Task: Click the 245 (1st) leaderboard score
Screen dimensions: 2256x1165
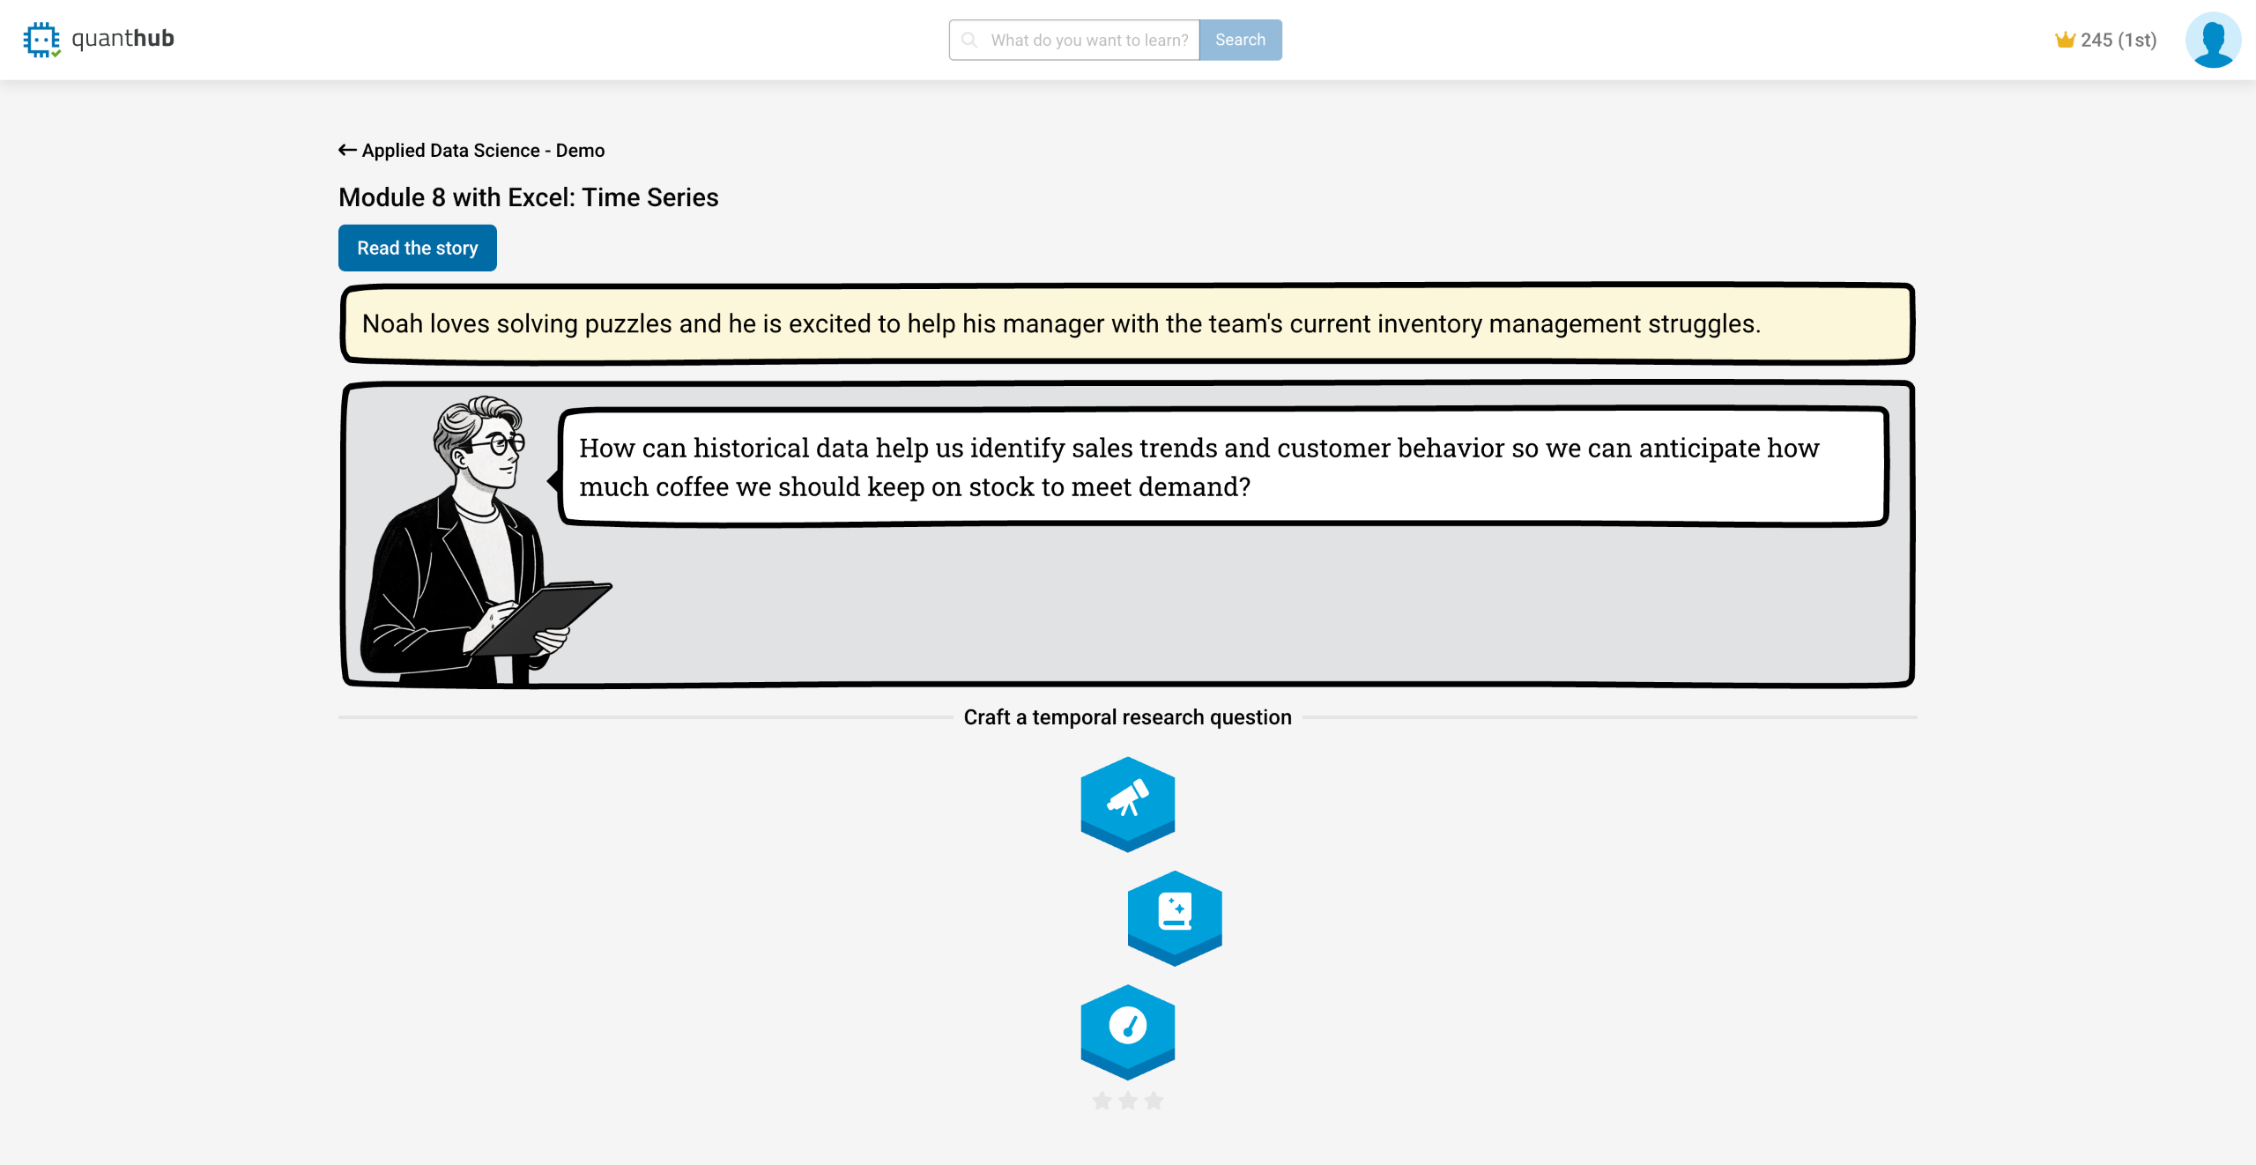Action: click(2118, 40)
